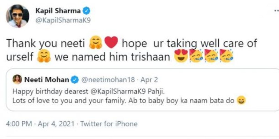Open the @KapilSharmaK9 handle below the name
This screenshot has height=139, width=279.
(x=63, y=21)
